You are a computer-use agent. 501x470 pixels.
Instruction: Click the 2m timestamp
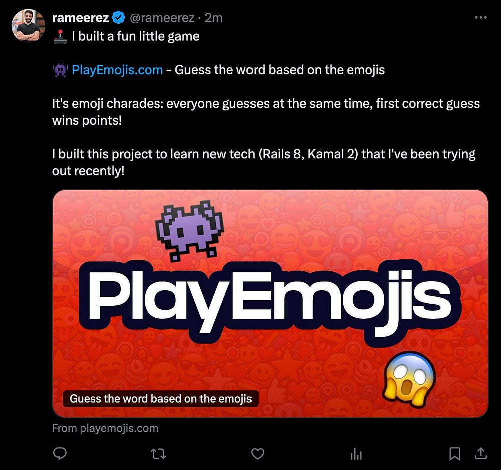coord(214,18)
